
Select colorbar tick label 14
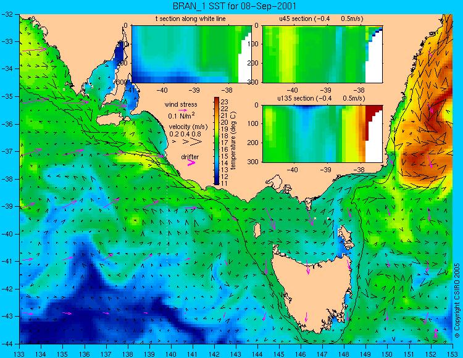coord(225,163)
